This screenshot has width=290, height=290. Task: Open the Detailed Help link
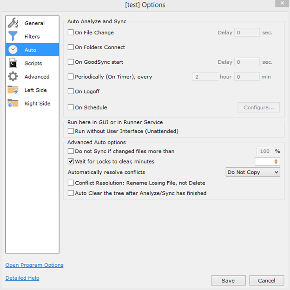click(22, 278)
